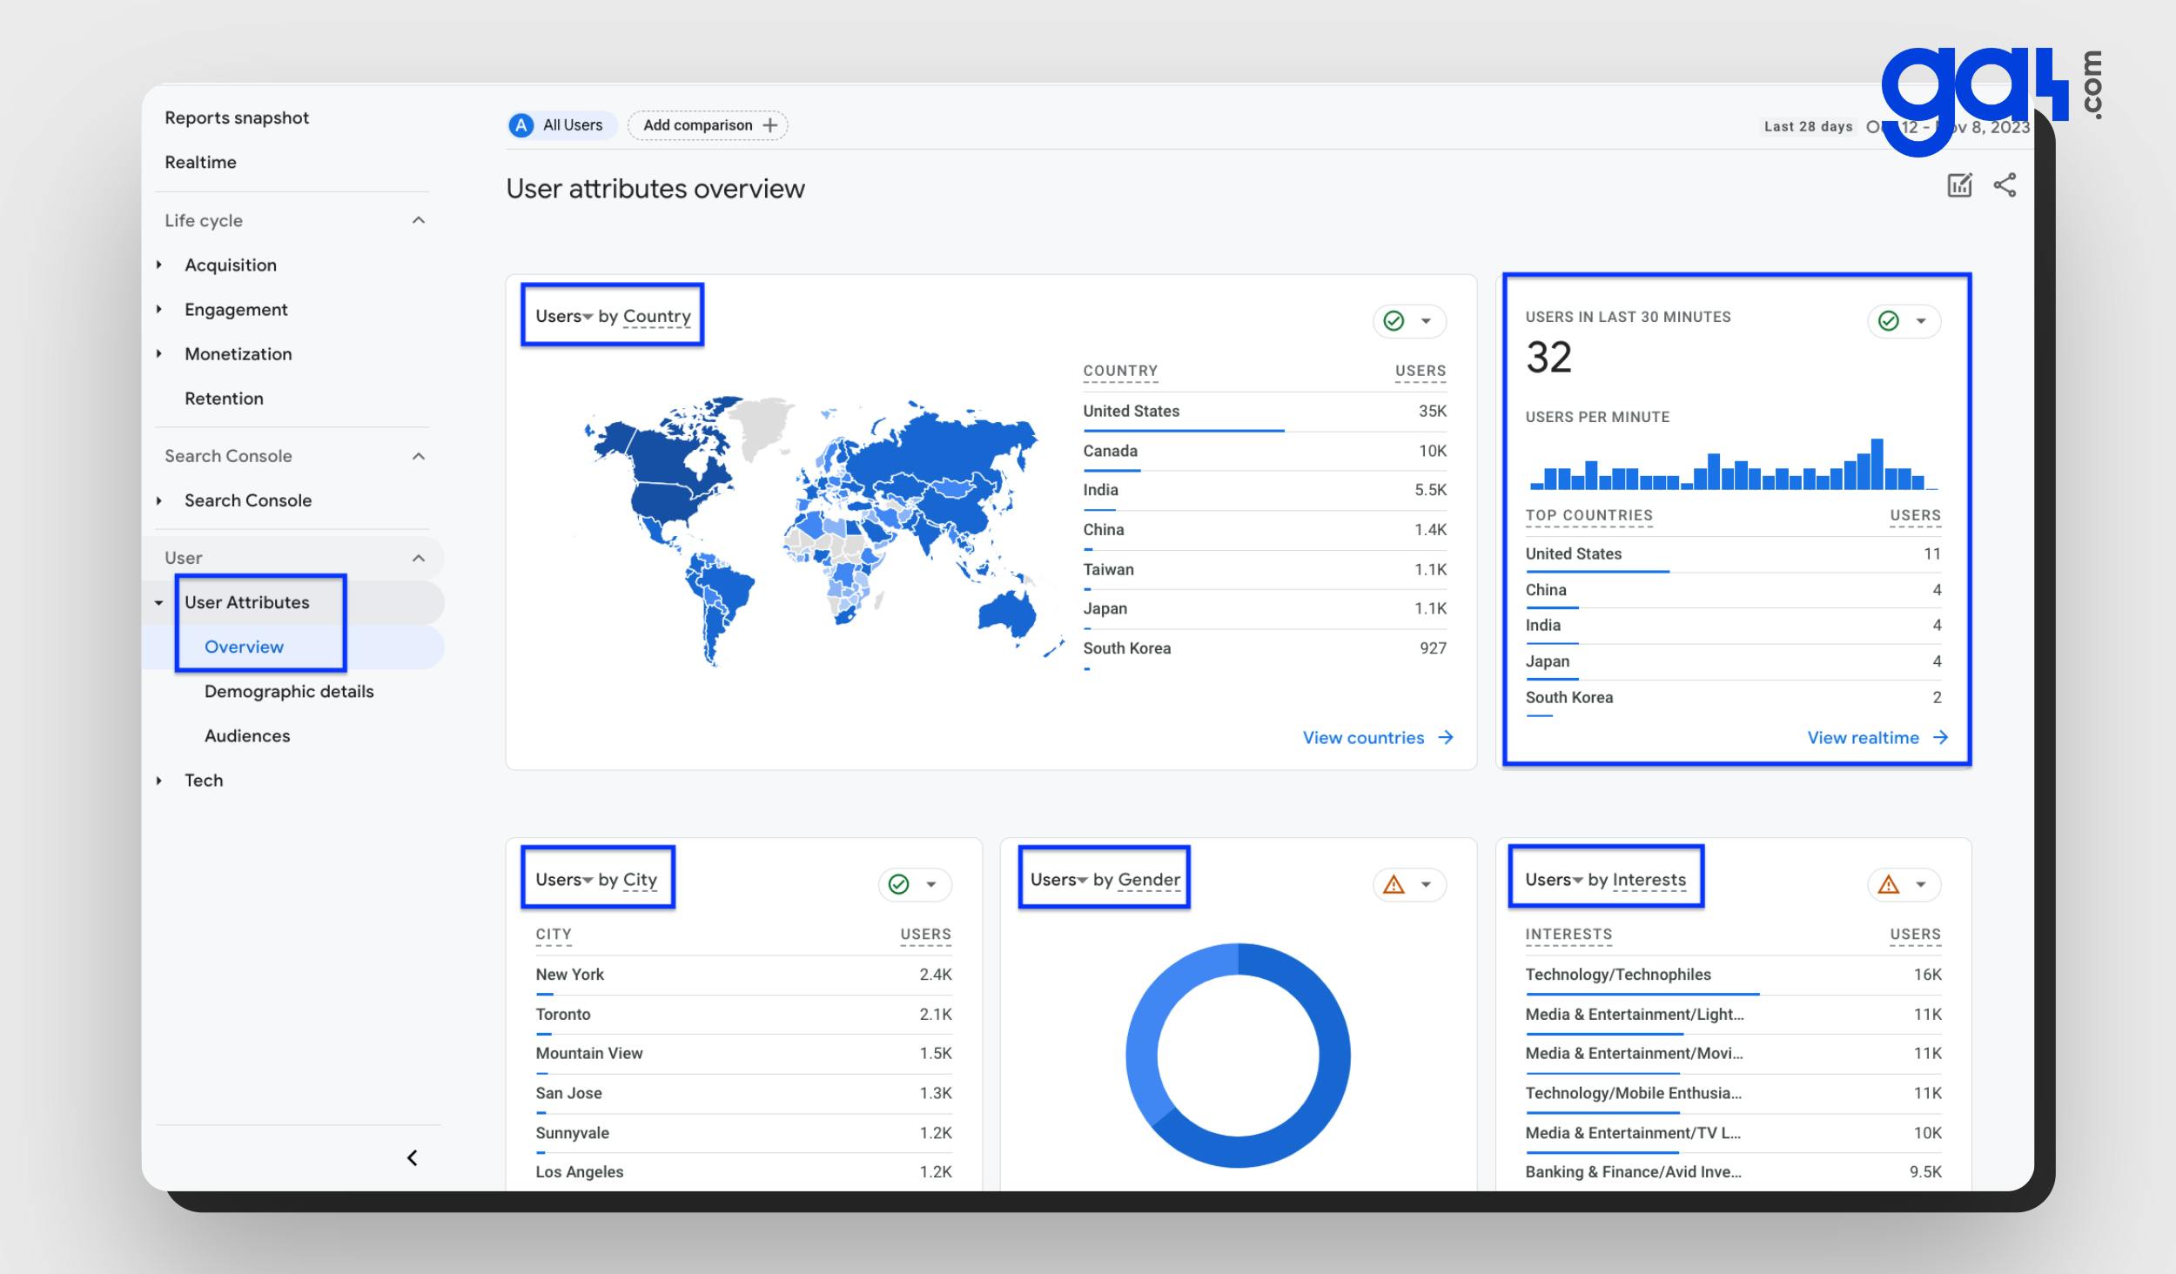The height and width of the screenshot is (1274, 2176).
Task: Click the Technology/Technophiles interest row
Action: click(x=1733, y=975)
